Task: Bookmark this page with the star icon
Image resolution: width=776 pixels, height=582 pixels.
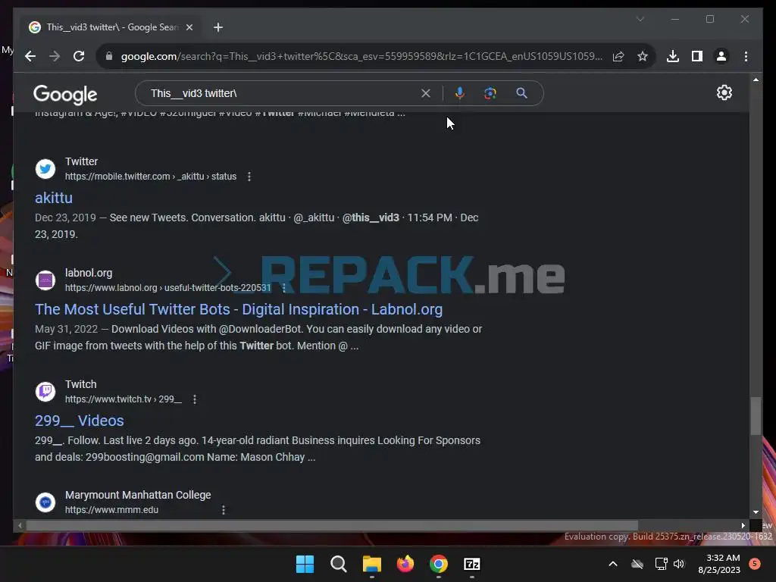Action: tap(643, 56)
